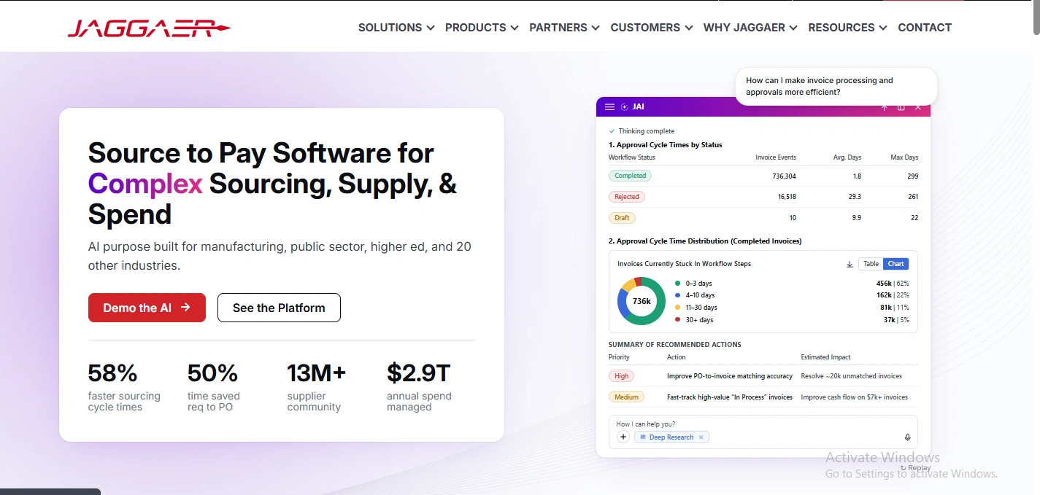Viewport: 1040px width, 495px height.
Task: Click the JAI sparkle icon in header
Action: tap(624, 107)
